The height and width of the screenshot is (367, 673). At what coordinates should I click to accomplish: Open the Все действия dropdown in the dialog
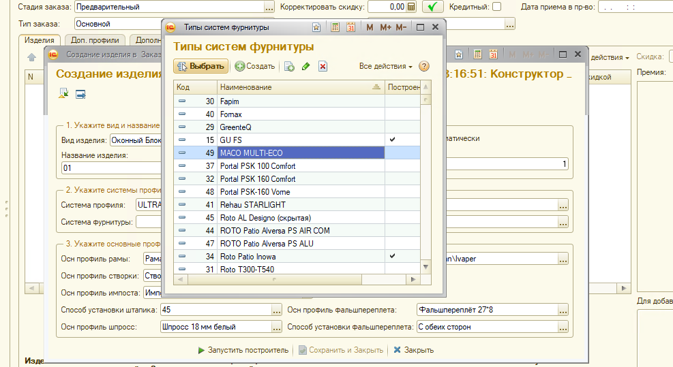(385, 67)
